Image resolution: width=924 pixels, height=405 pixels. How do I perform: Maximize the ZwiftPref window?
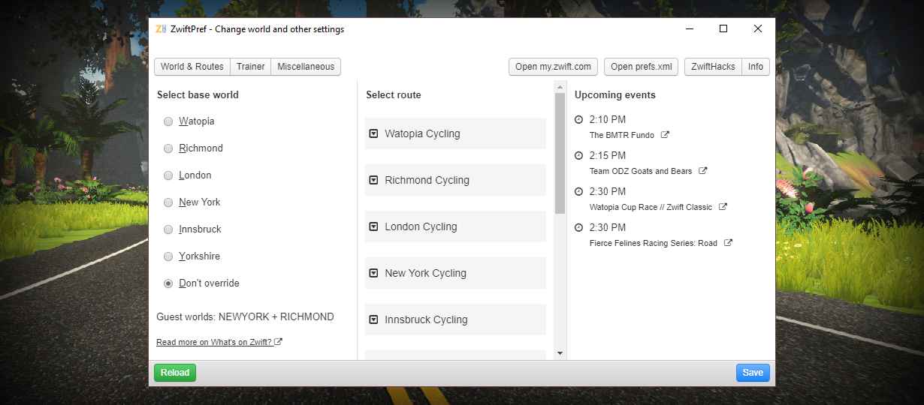(x=723, y=29)
